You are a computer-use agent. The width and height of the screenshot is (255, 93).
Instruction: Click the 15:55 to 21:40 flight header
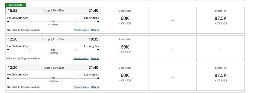(x=53, y=10)
